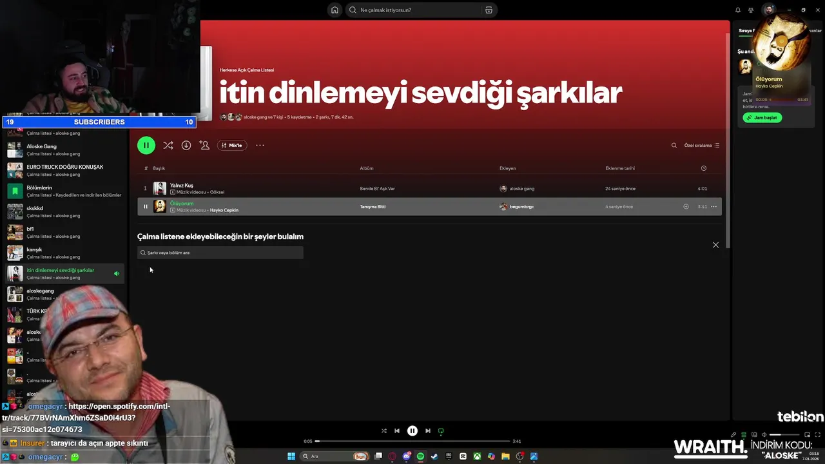Screen dimensions: 825x464
Task: Adjust the volume slider
Action: coord(784,435)
